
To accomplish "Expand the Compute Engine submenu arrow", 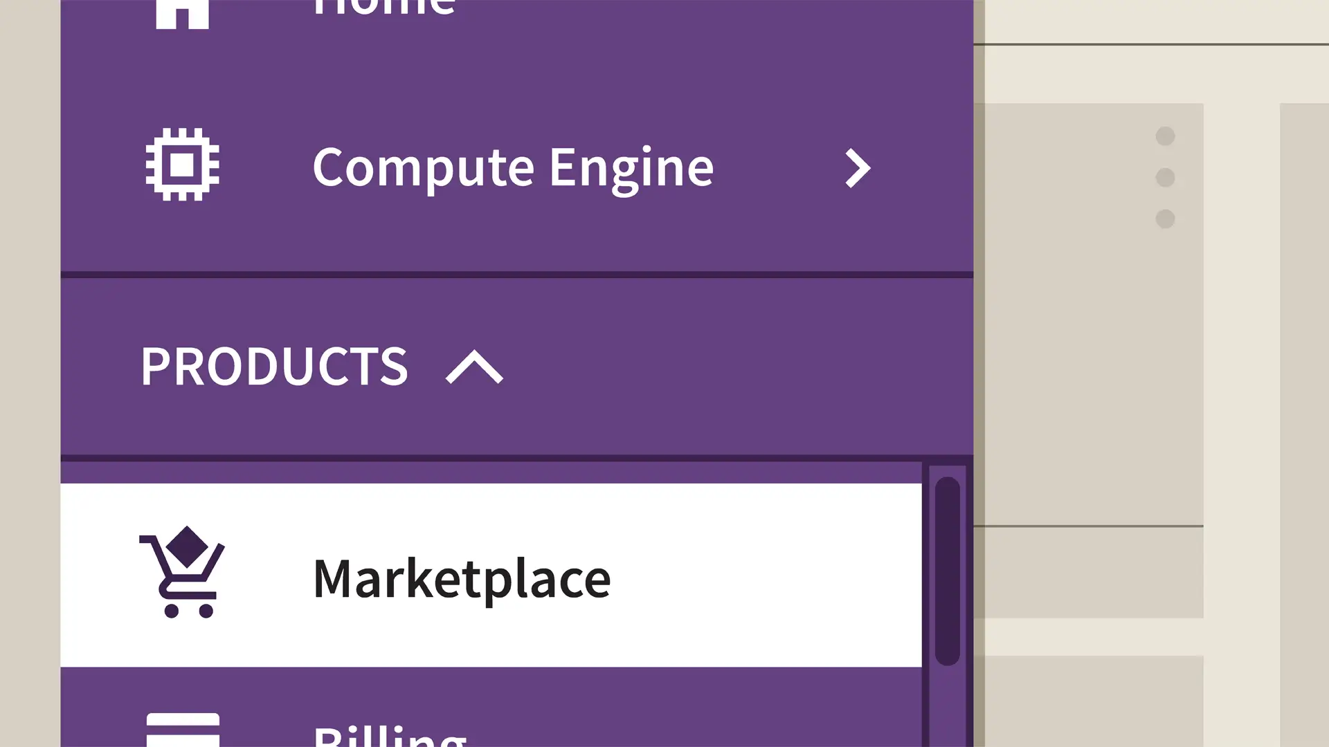I will [x=858, y=168].
